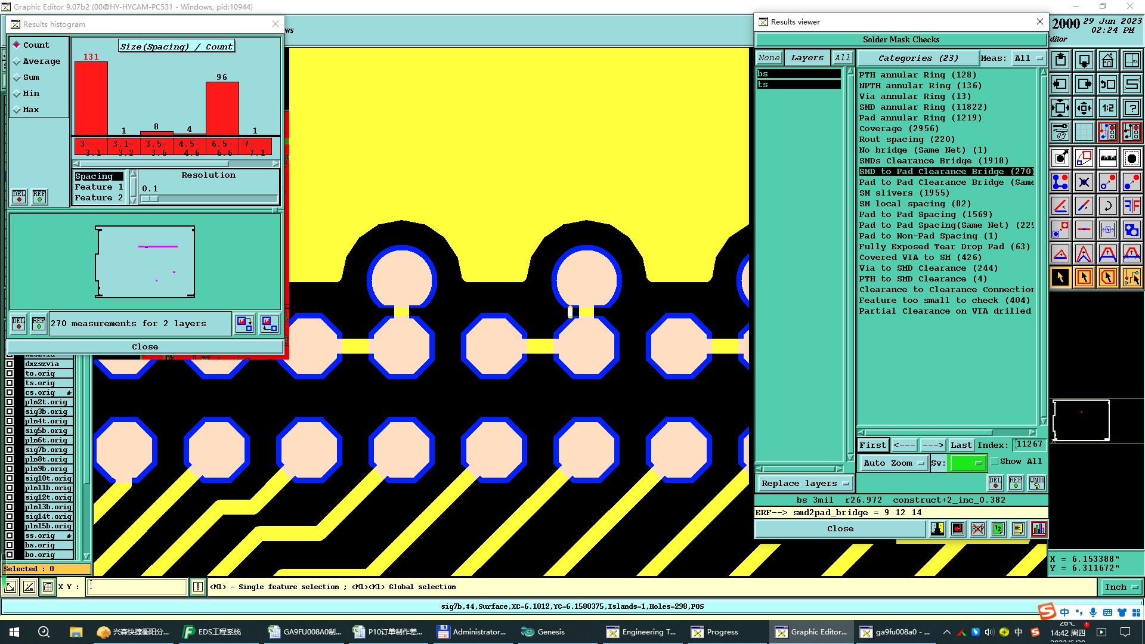Click the UNDO icon in Results viewer

(x=1037, y=482)
